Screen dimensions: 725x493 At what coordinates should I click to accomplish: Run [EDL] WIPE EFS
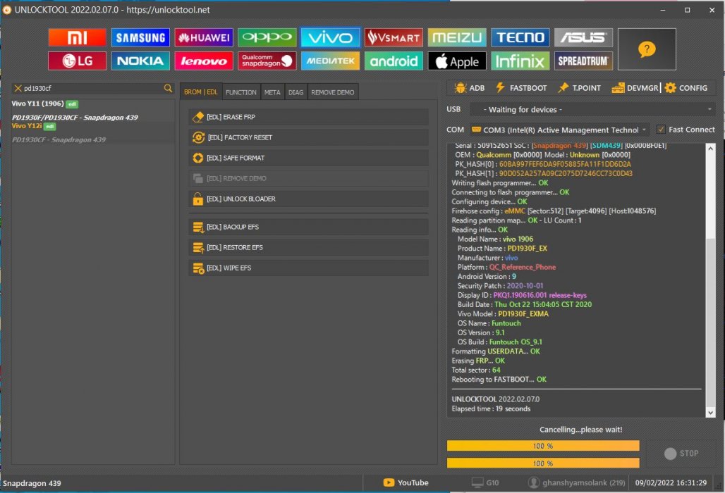click(308, 268)
